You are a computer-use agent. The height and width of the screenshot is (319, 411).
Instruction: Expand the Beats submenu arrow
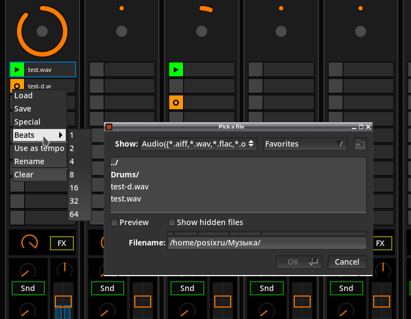tap(61, 135)
